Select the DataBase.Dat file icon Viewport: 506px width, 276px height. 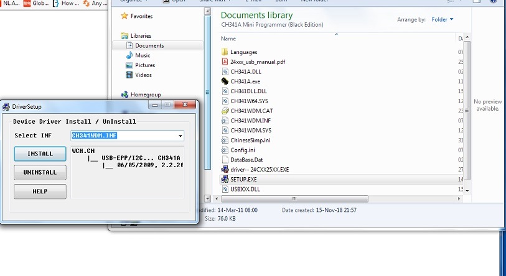click(225, 160)
